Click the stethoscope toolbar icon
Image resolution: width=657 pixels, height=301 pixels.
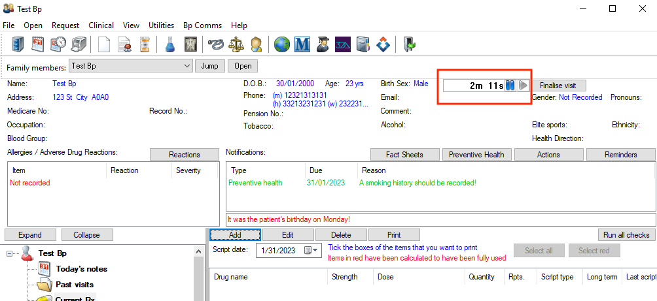(x=215, y=44)
